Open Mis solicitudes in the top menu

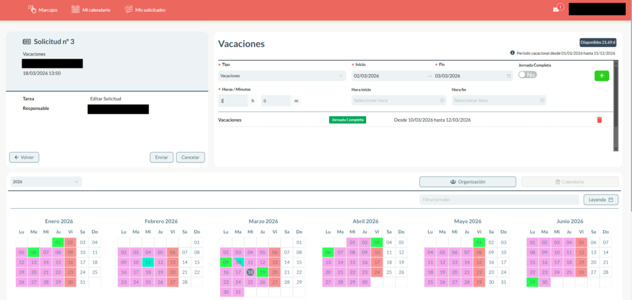coord(146,9)
